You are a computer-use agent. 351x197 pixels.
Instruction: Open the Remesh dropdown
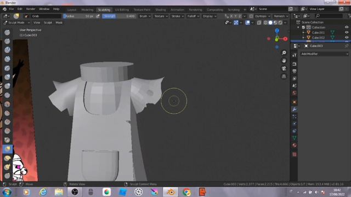tap(281, 16)
